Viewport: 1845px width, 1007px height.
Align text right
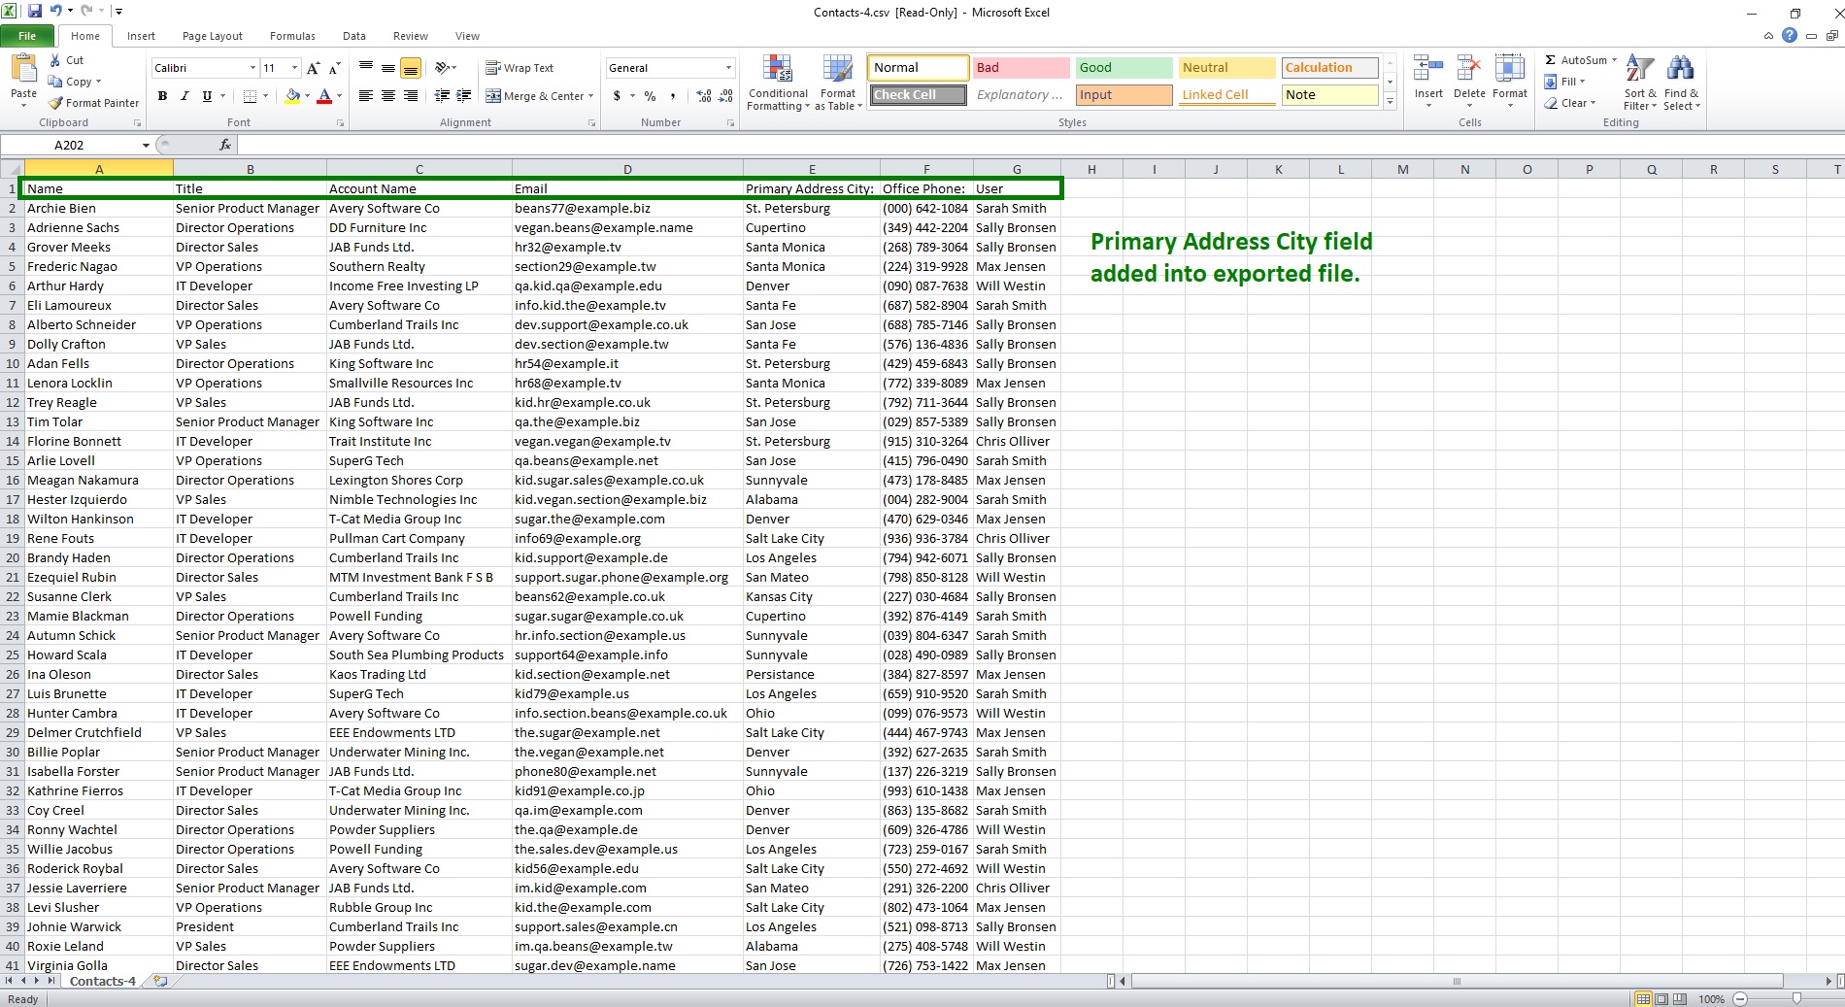[x=411, y=96]
